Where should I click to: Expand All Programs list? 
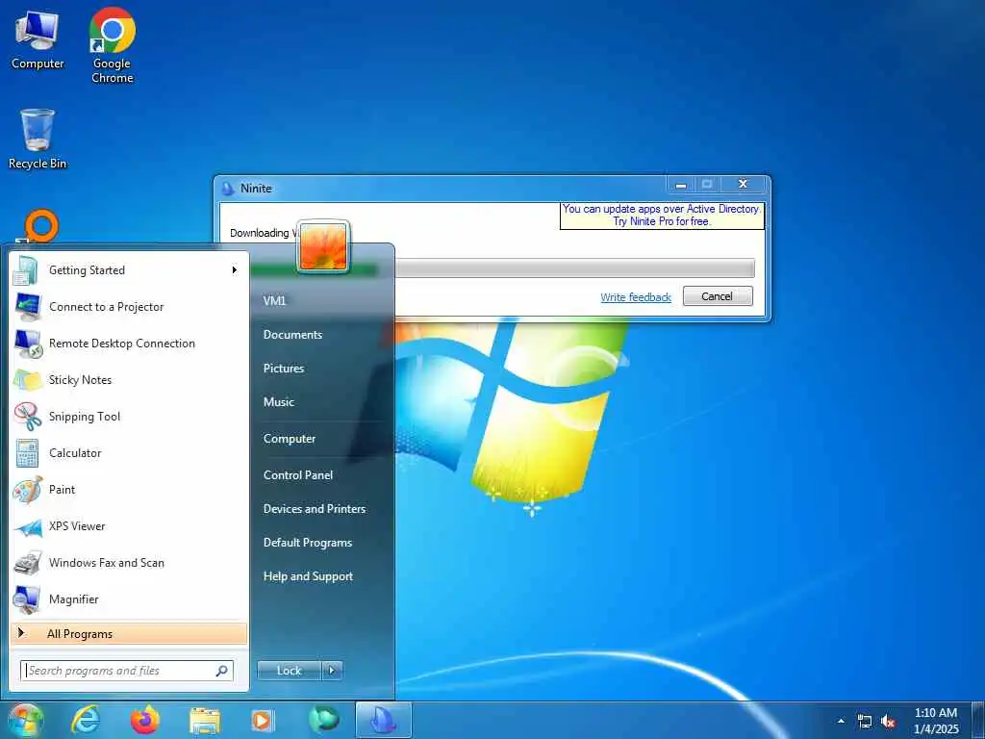point(129,634)
